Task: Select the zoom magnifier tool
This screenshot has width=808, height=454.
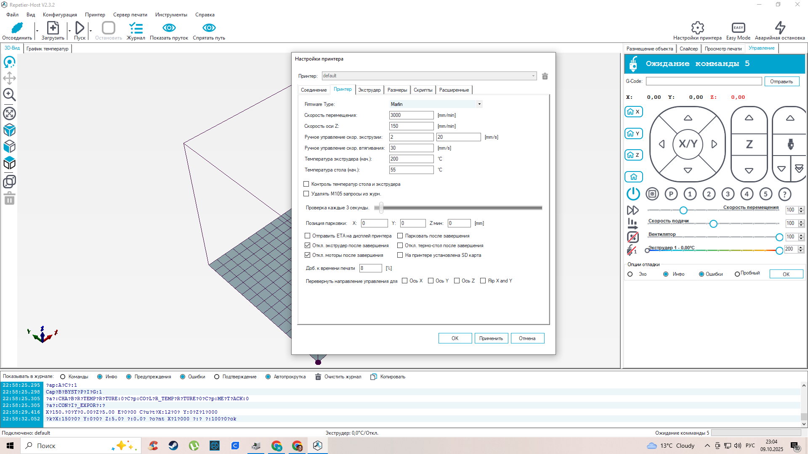Action: pyautogui.click(x=9, y=95)
